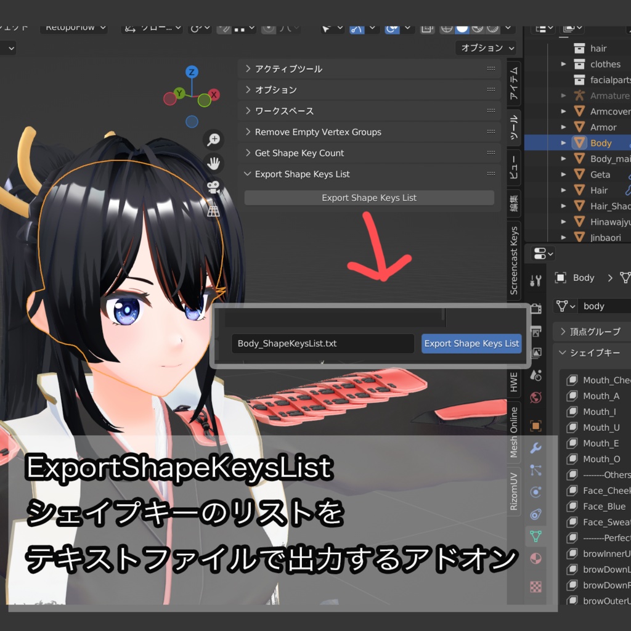Click the zoom view magnifier icon
The width and height of the screenshot is (631, 631).
[213, 140]
